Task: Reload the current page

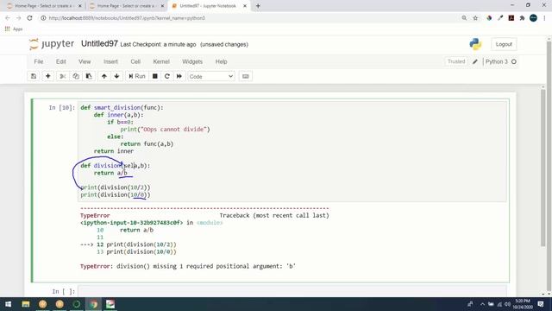Action: click(x=29, y=18)
